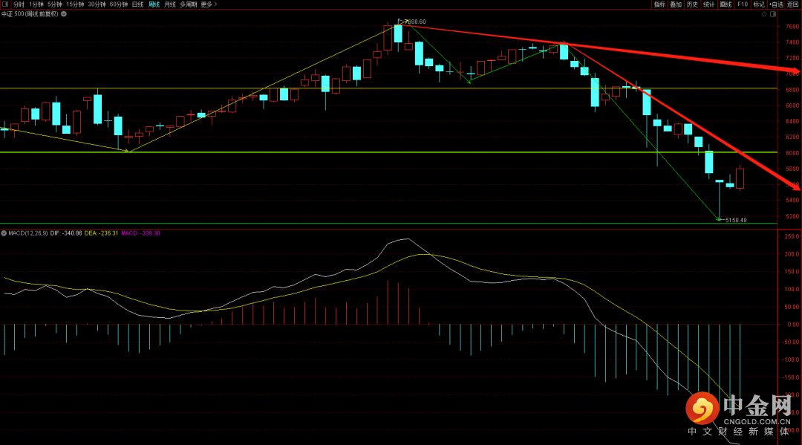The image size is (802, 445).
Task: Select the 5分钟 period tab
Action: 55,4
